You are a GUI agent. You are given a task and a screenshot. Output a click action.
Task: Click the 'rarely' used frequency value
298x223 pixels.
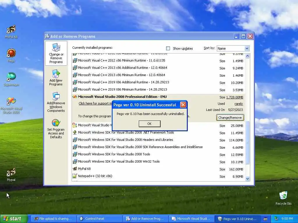[x=239, y=104]
